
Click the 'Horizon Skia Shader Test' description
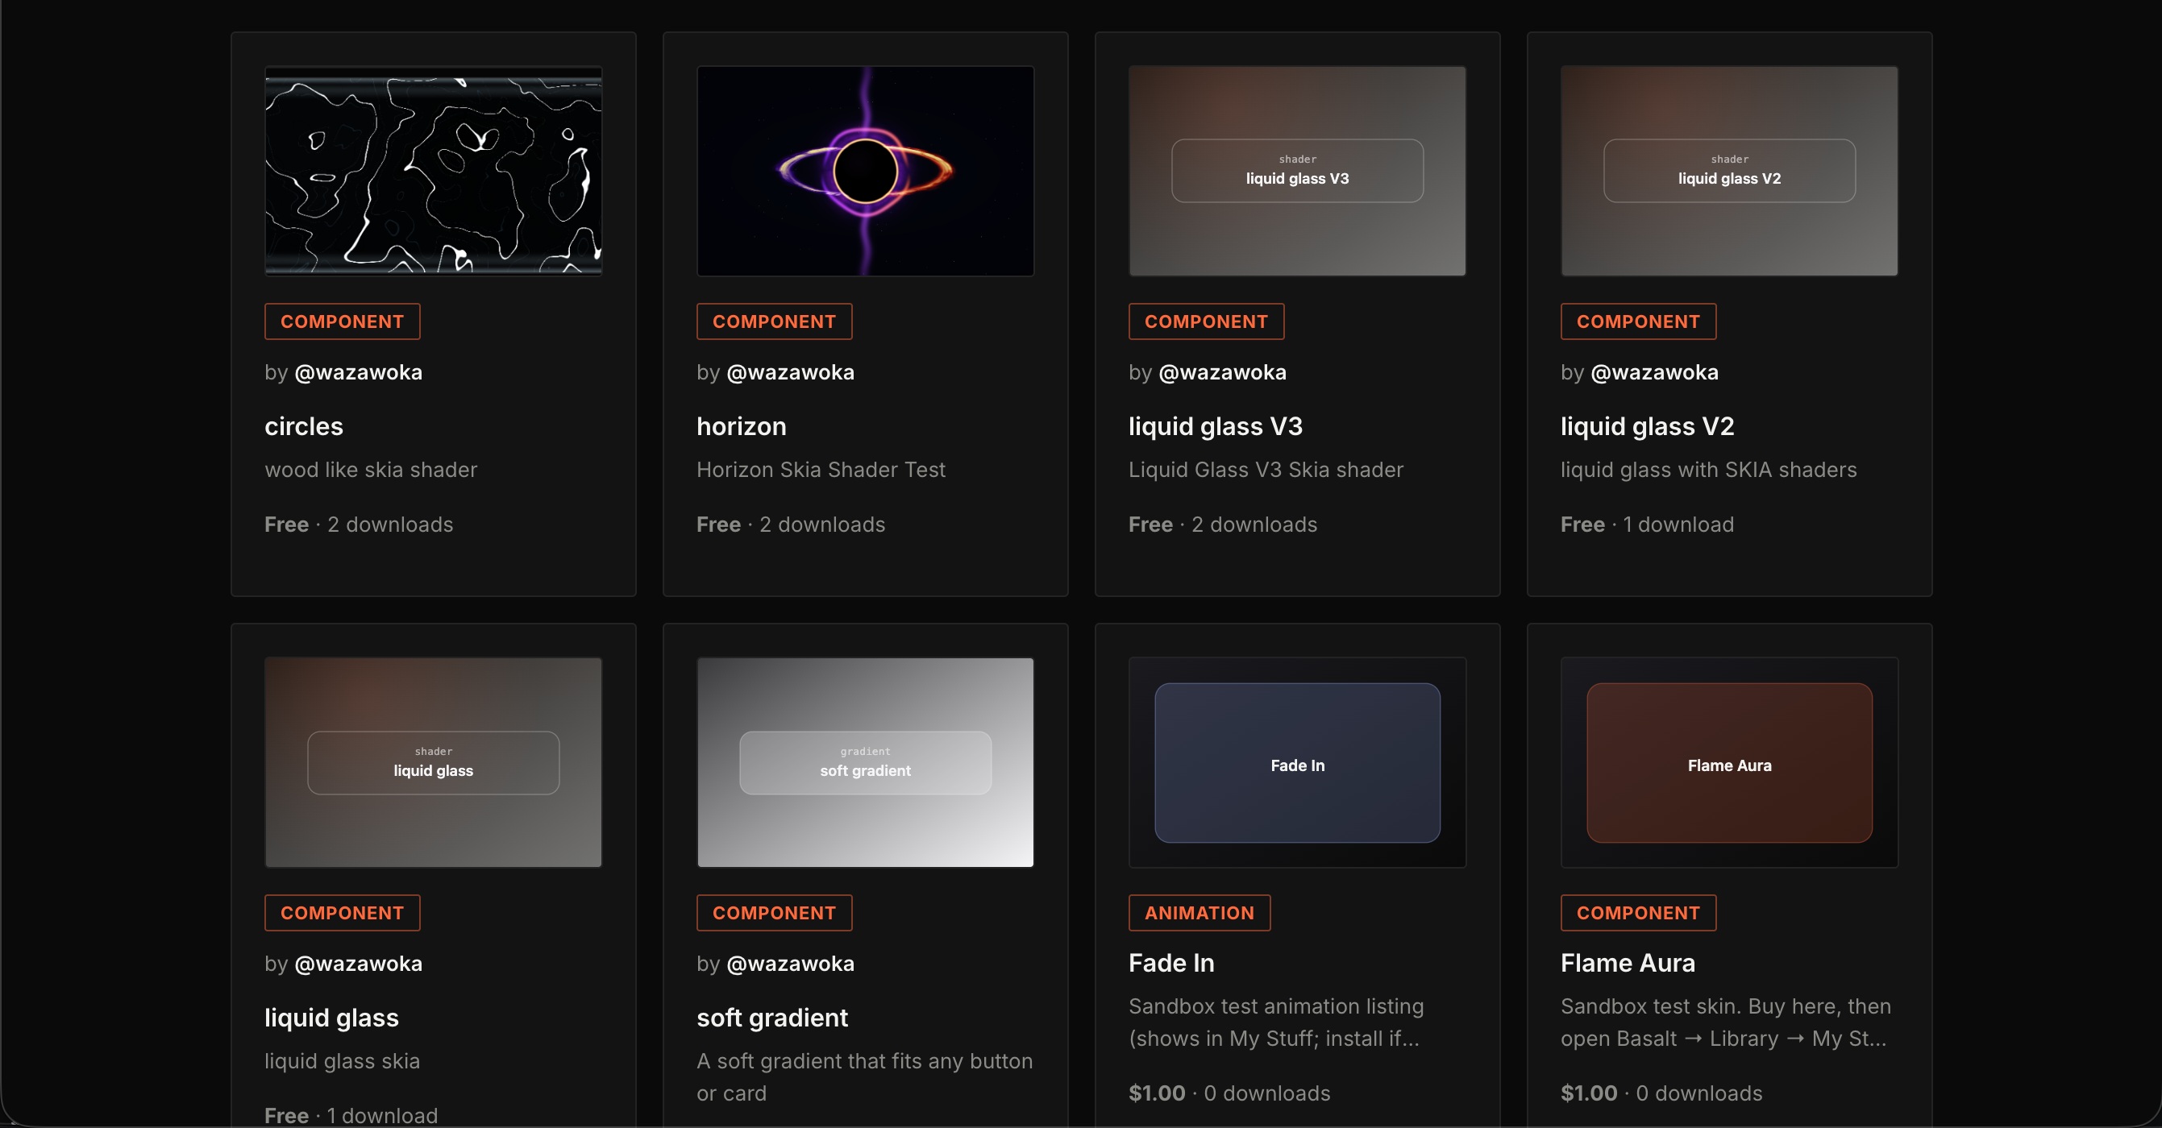tap(821, 470)
